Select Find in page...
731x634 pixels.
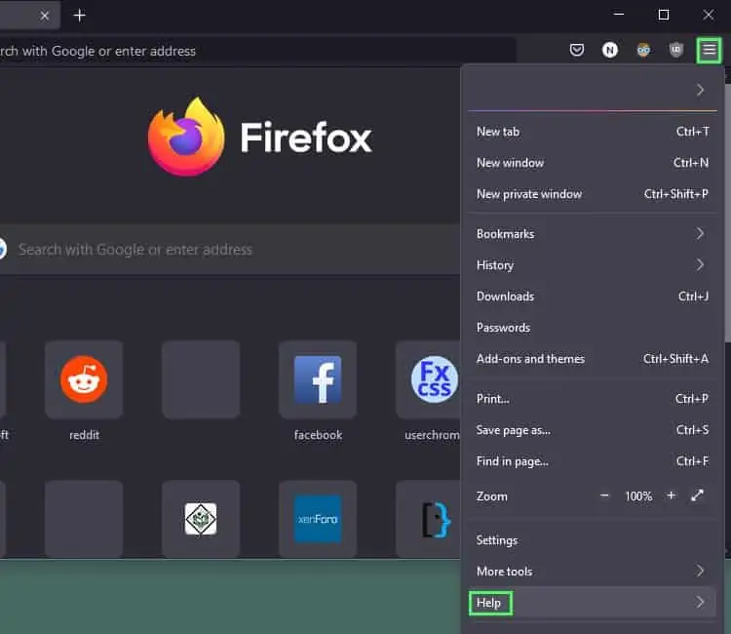[592, 461]
